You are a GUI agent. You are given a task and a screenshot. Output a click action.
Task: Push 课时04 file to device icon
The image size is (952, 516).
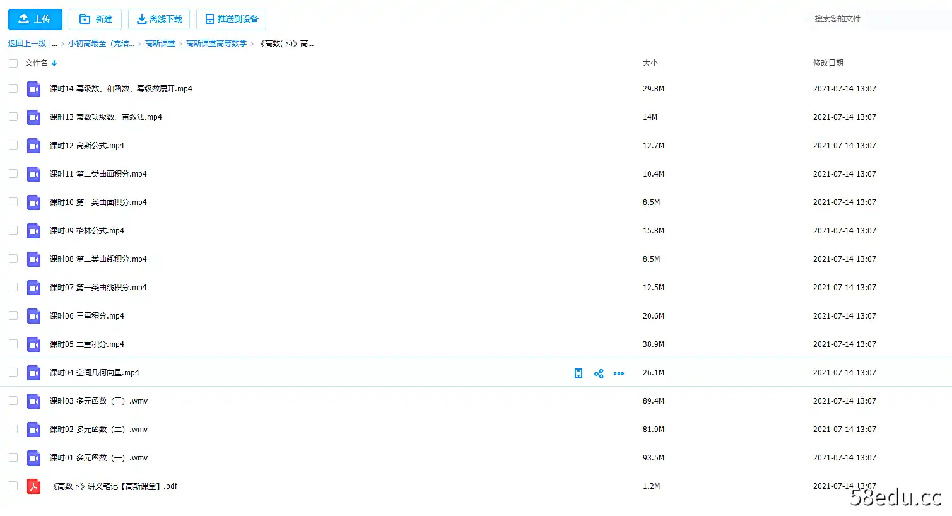[x=579, y=373]
